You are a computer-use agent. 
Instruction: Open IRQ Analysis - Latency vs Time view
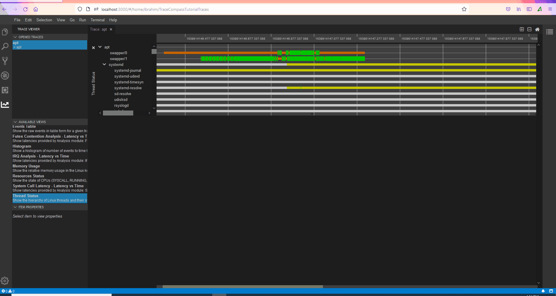click(50, 158)
